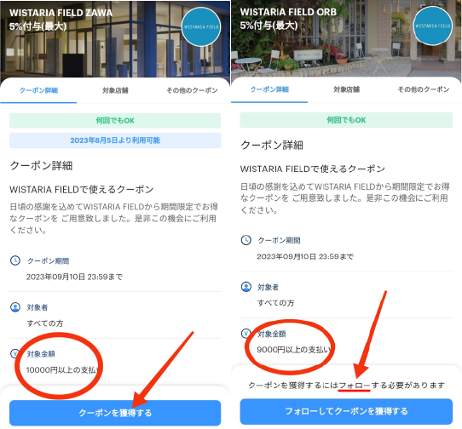Click the underlined フォロー text
The height and width of the screenshot is (429, 462).
pyautogui.click(x=355, y=385)
